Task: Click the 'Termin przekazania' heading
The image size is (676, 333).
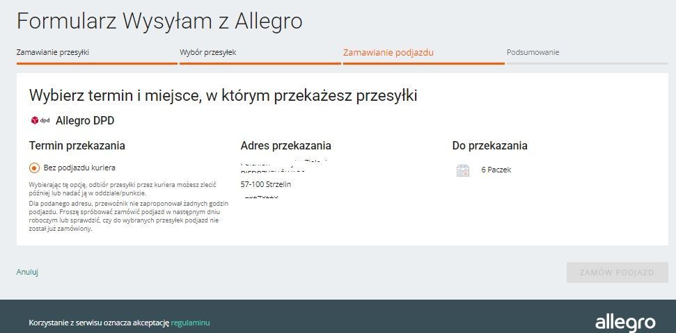Action: (x=77, y=145)
